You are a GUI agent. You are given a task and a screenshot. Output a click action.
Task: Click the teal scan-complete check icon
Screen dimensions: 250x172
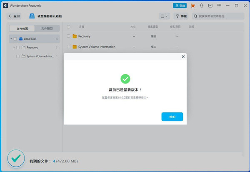(16, 158)
